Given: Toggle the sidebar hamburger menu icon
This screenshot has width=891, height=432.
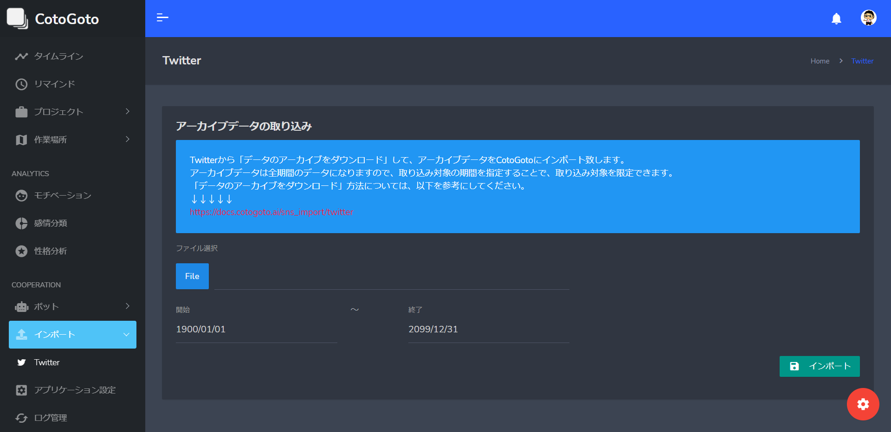Looking at the screenshot, I should [162, 18].
